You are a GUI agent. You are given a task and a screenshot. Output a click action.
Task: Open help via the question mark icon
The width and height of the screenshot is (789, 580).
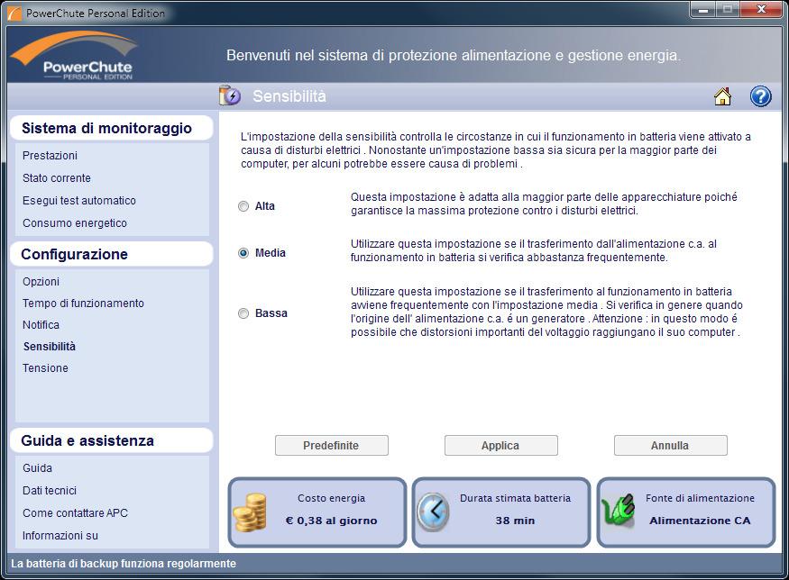(x=759, y=95)
